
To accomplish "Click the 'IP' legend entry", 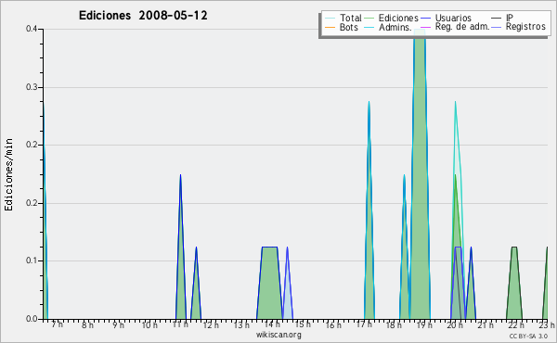I will click(502, 18).
